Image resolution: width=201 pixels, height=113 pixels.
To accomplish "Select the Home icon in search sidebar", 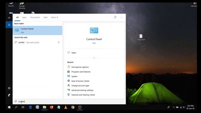I will pos(9,24).
